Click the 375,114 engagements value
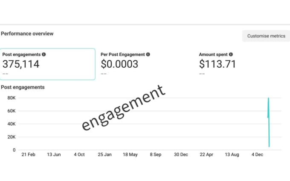 [21, 64]
